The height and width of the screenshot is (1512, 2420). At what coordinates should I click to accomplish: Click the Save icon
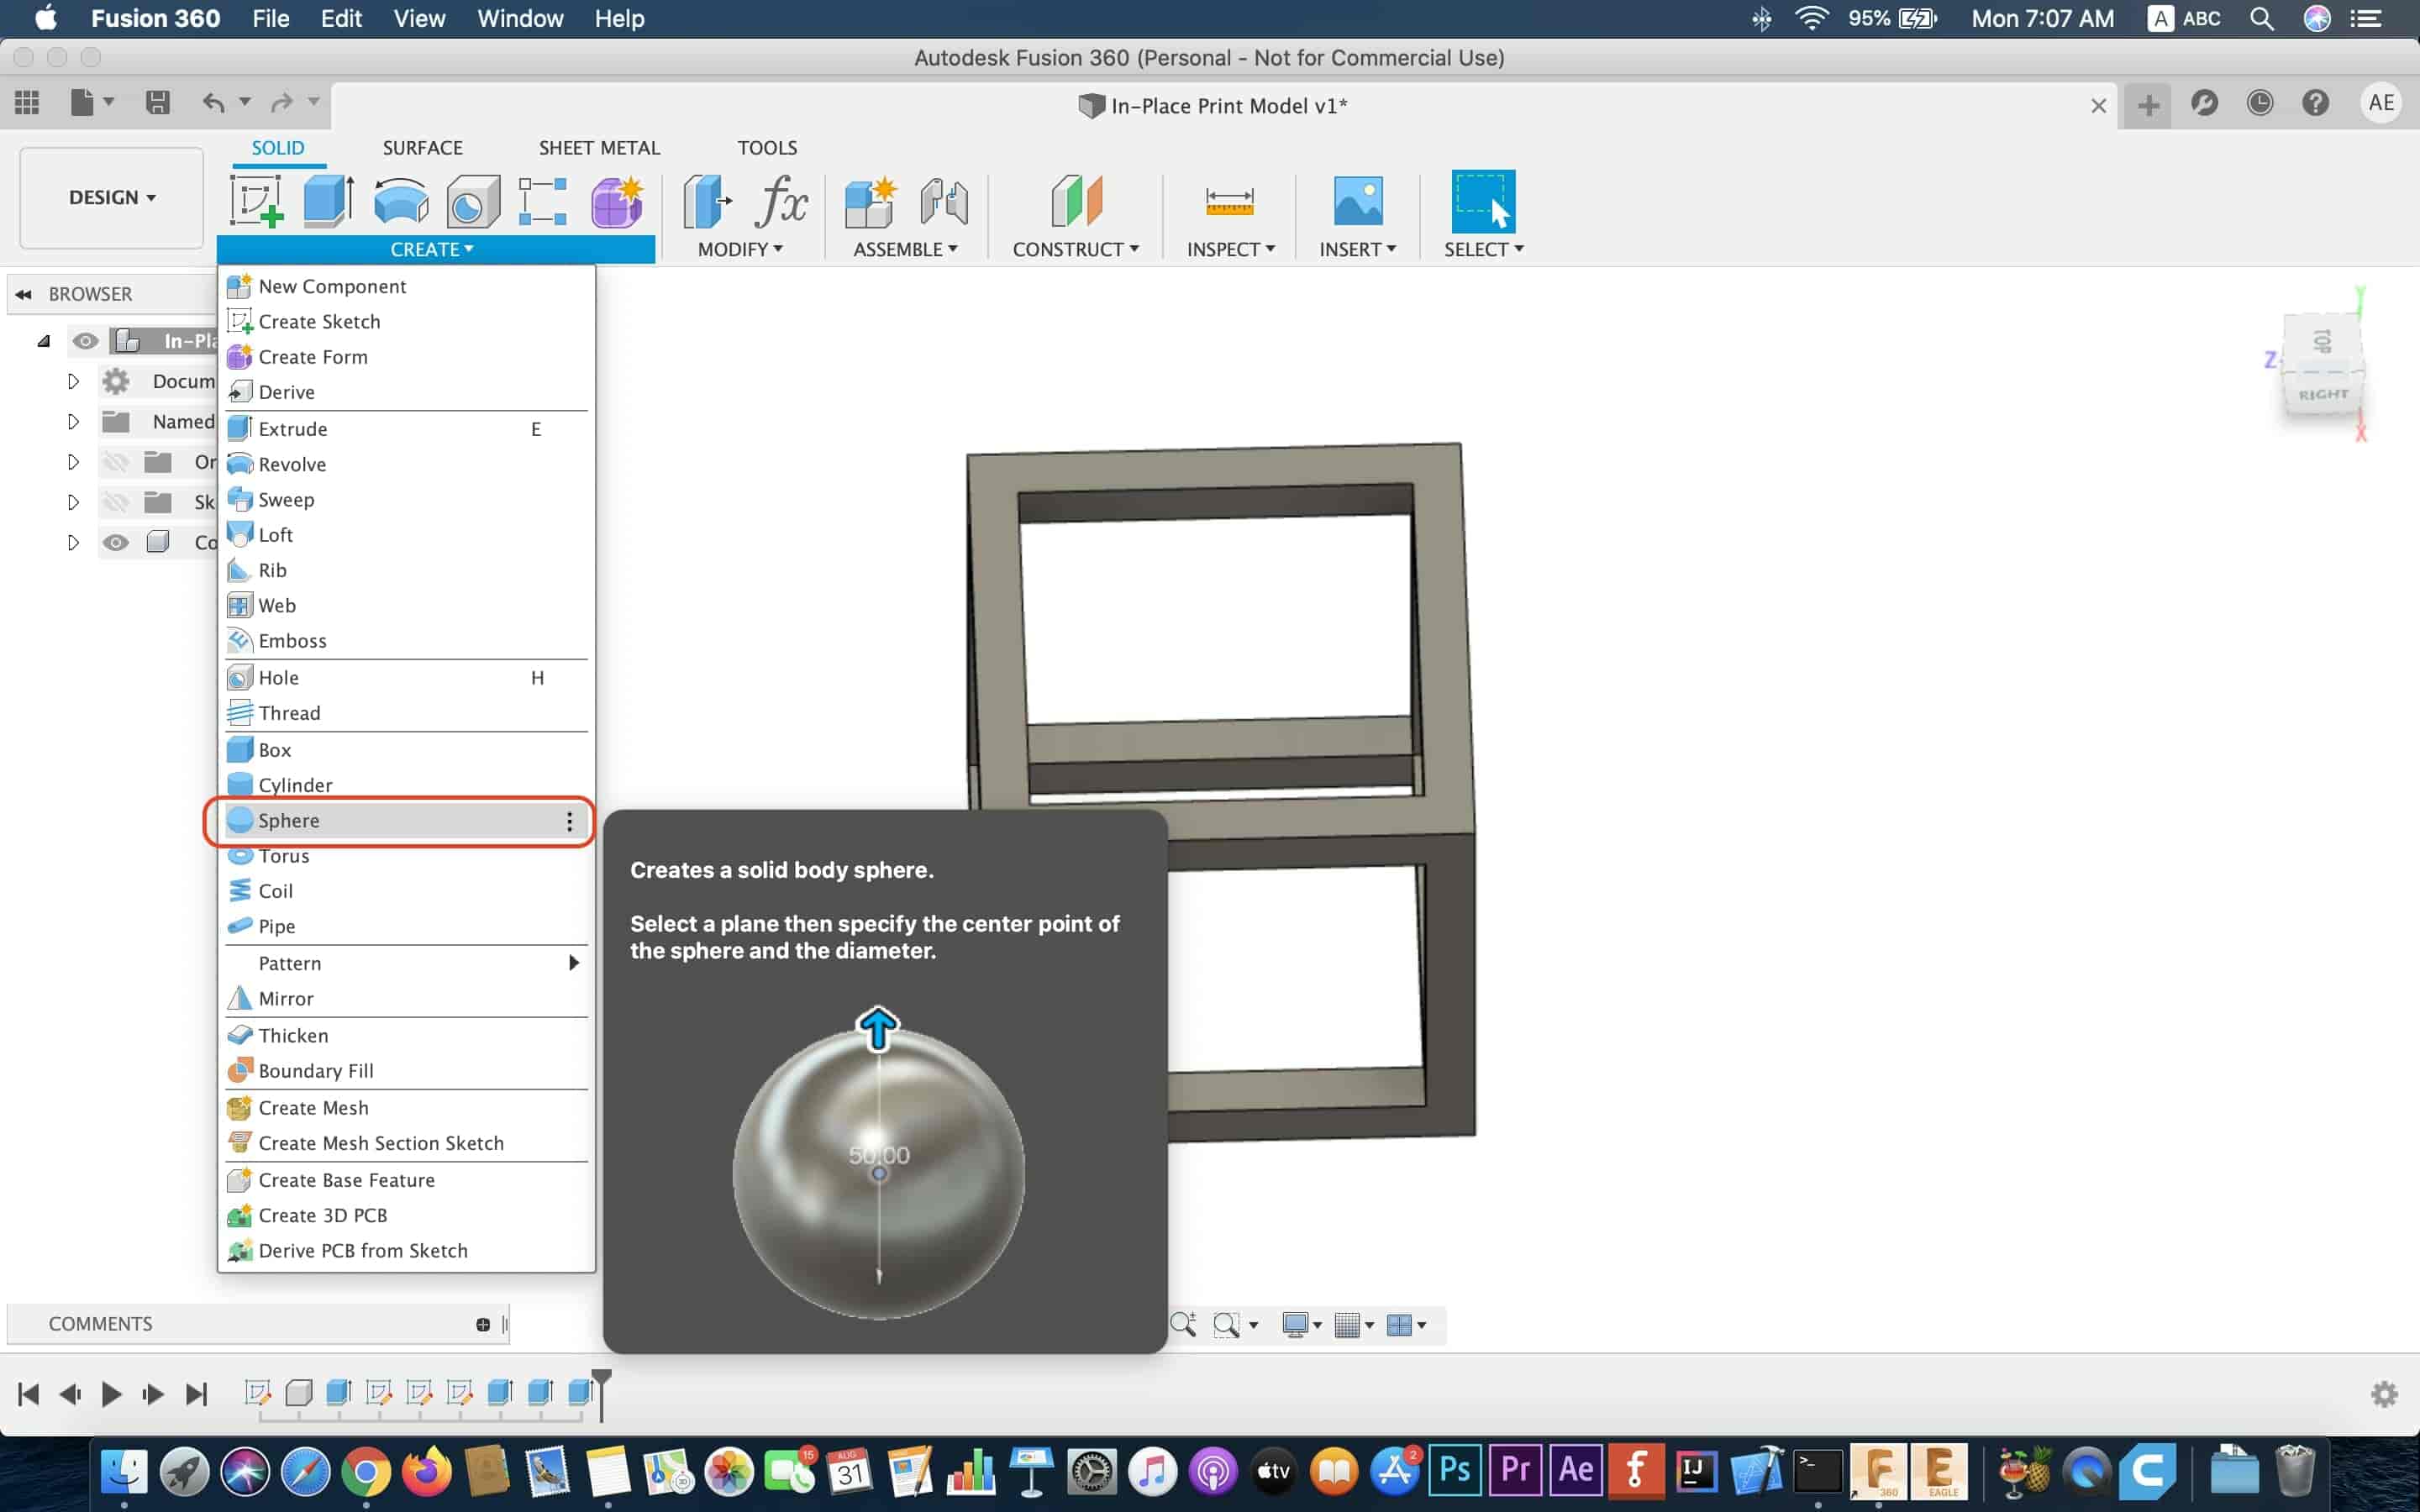(x=157, y=102)
